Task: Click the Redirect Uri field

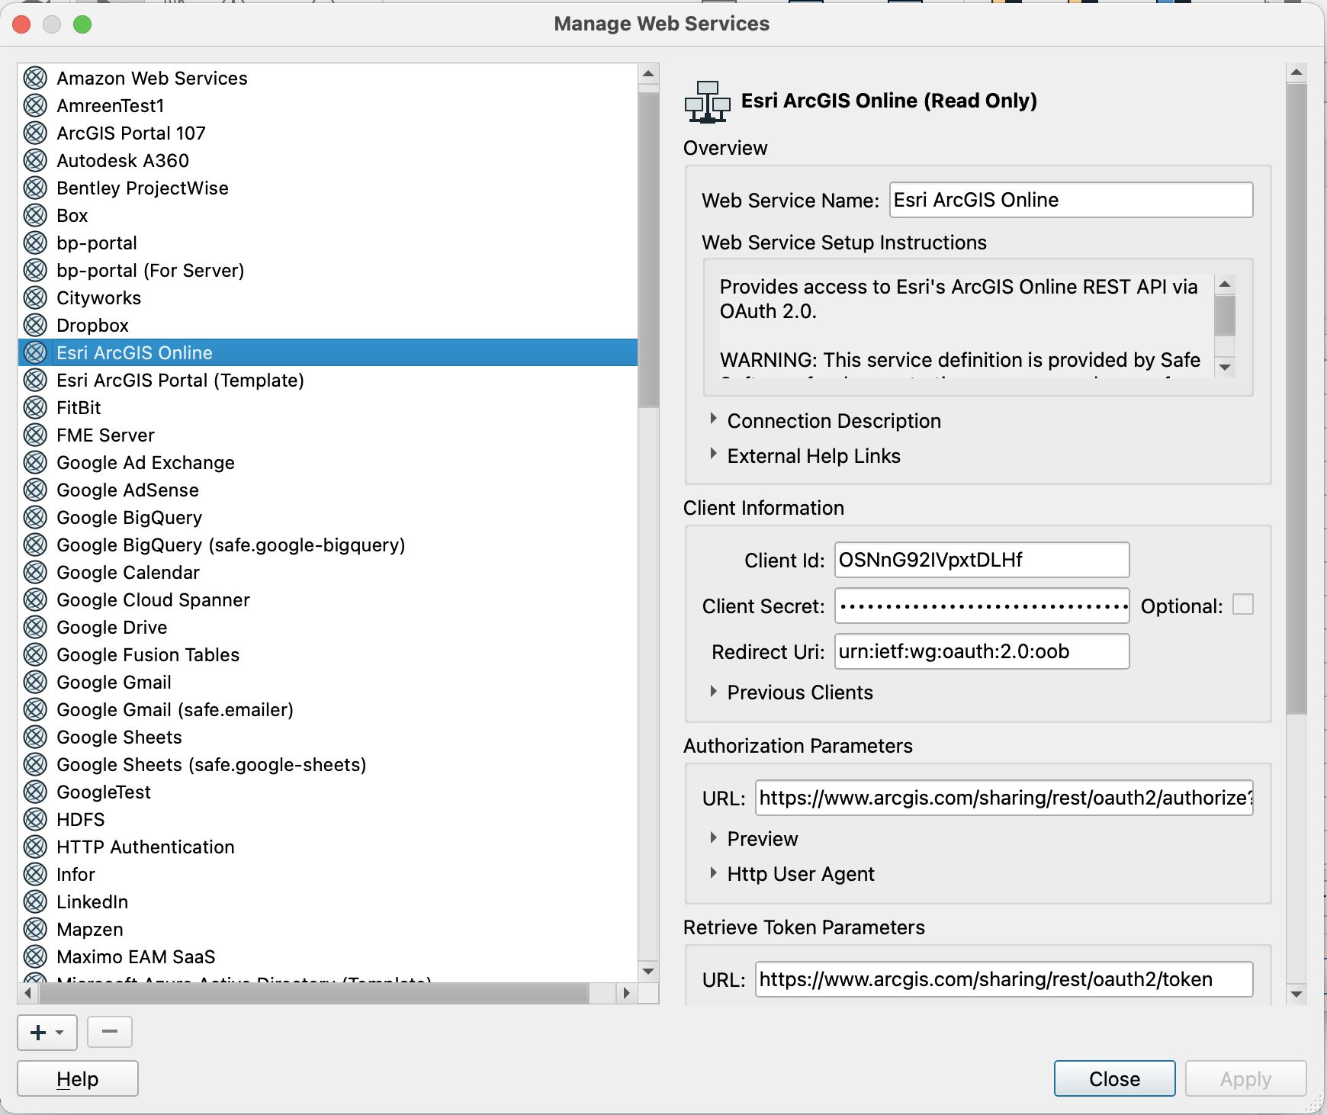Action: pos(982,651)
